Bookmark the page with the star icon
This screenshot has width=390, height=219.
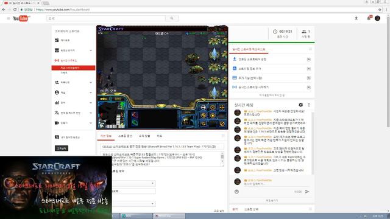tap(380, 10)
